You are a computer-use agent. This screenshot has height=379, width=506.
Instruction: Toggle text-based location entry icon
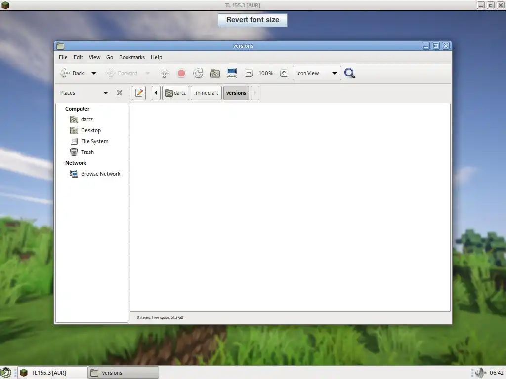point(139,93)
